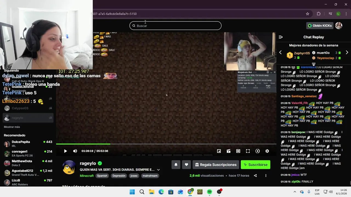This screenshot has width=351, height=197.
Task: Toggle mini player mode icon
Action: (219, 151)
